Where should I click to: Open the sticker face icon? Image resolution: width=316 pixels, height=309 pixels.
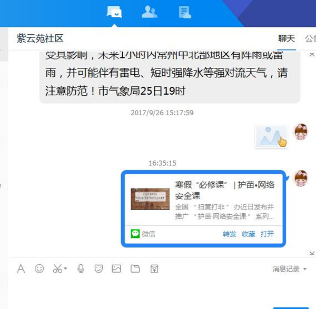point(98,268)
